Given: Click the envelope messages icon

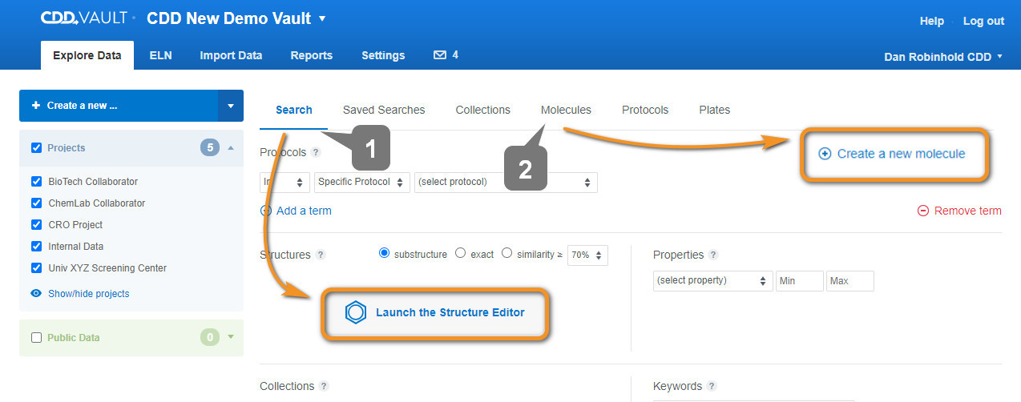Looking at the screenshot, I should [439, 55].
